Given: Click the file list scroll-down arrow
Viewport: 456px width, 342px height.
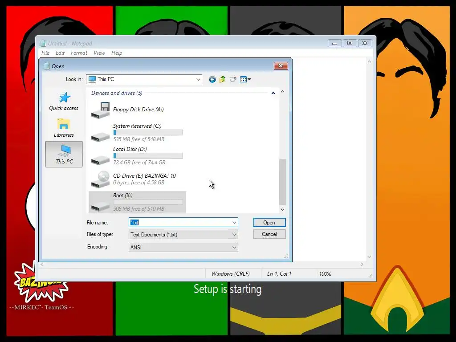Looking at the screenshot, I should click(x=282, y=209).
